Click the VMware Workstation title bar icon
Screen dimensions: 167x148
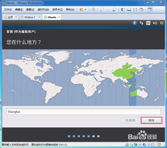[x=3, y=3]
